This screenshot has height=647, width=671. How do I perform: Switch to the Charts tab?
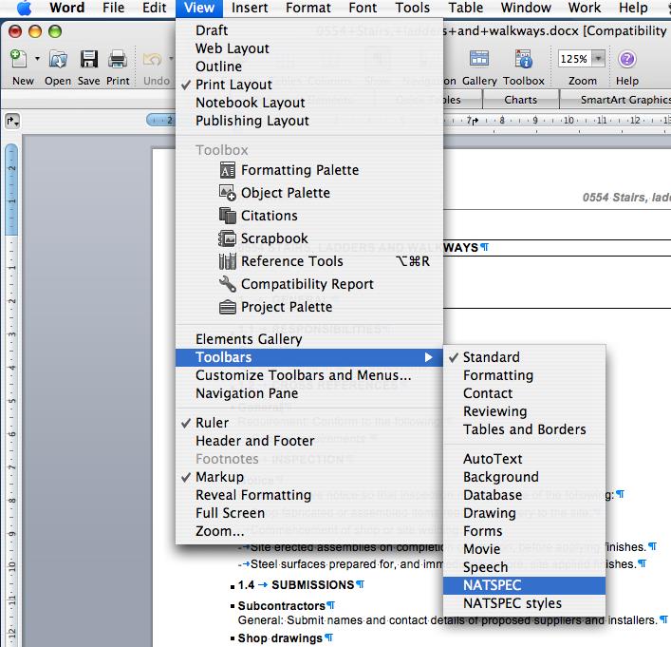520,99
